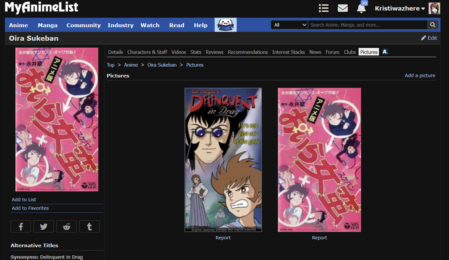Share on Tumblr
449x260 pixels.
point(89,226)
